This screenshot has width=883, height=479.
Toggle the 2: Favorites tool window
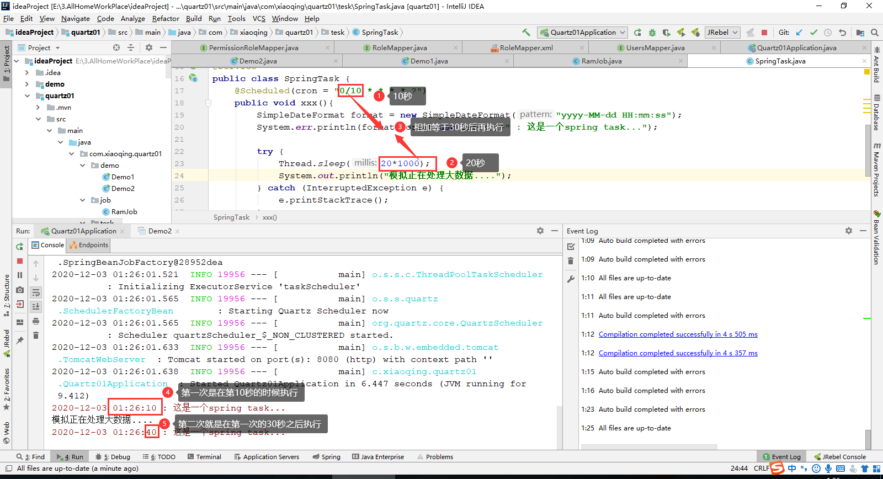pyautogui.click(x=6, y=389)
